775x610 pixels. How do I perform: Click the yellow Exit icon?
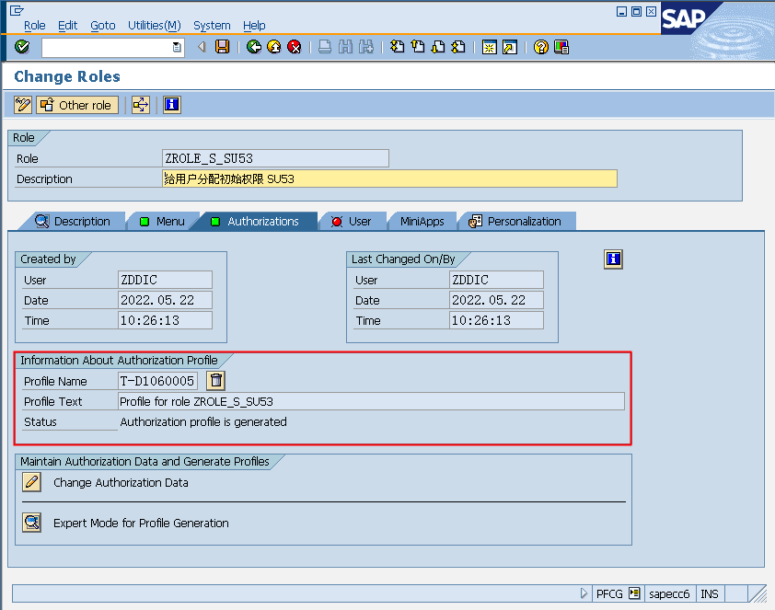tap(273, 47)
